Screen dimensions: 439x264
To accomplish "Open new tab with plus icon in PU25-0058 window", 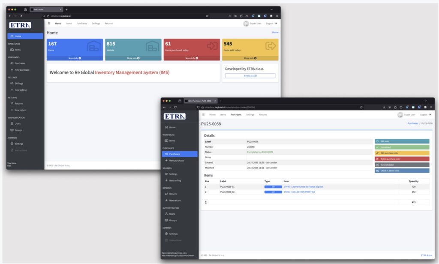I will click(221, 101).
